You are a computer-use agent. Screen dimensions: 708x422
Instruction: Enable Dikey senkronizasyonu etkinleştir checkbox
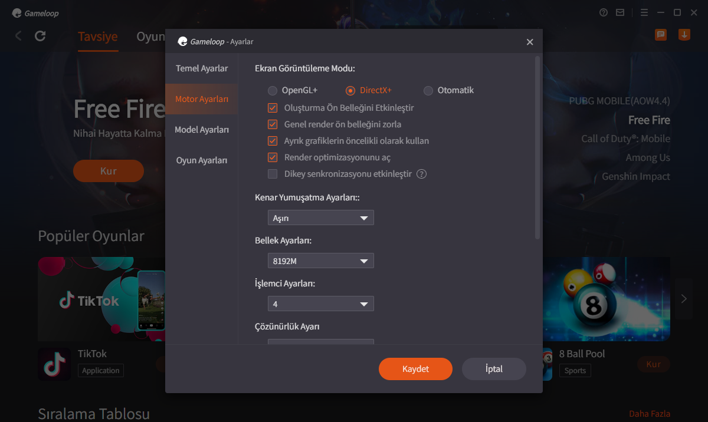(273, 174)
